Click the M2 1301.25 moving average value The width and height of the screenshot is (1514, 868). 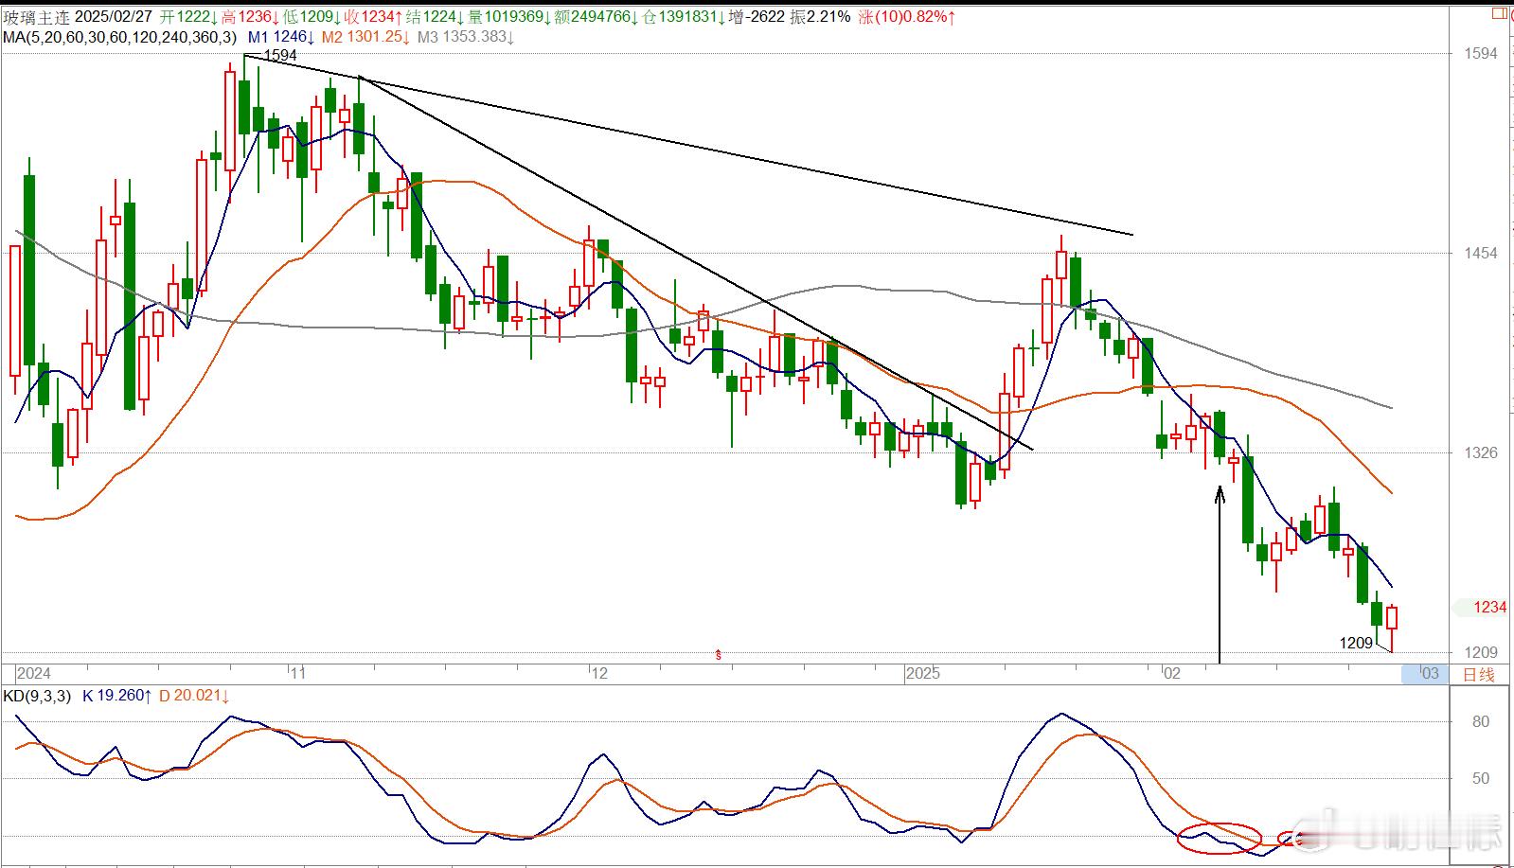[365, 37]
